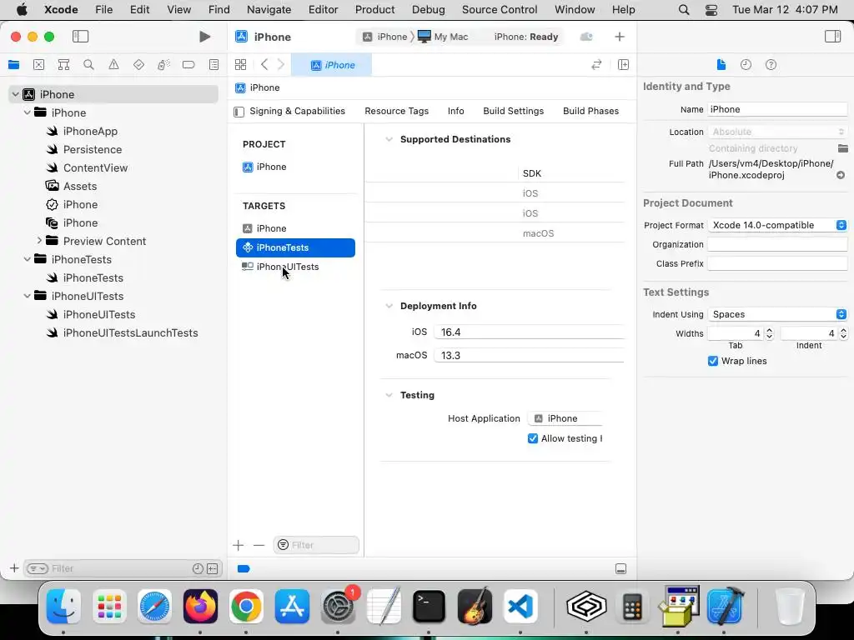Screen dimensions: 854x640
Task: Open the Issue navigator warning icon
Action: pyautogui.click(x=113, y=65)
